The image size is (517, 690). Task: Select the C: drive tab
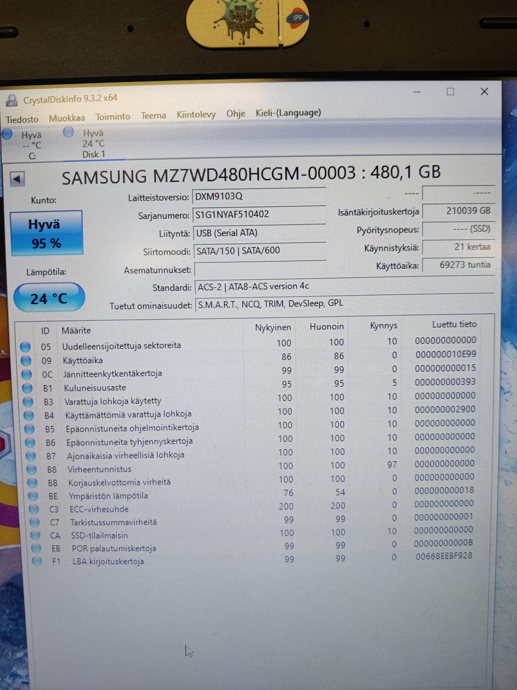click(31, 145)
